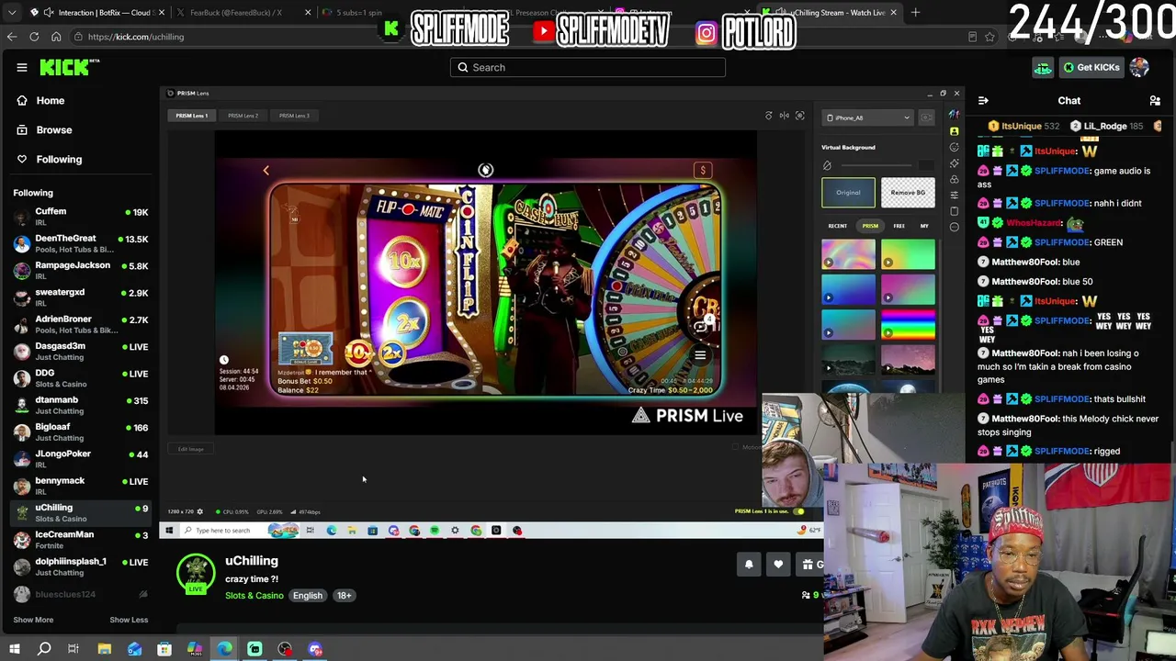
Task: Switch to the PRISM Lens 2 tab
Action: 243,116
